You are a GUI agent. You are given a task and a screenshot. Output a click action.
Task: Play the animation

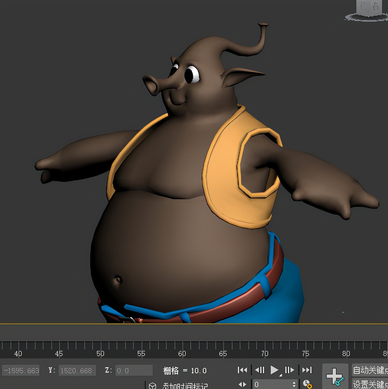(274, 370)
